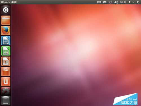Open System Settings gear and wrench
This screenshot has height=106, width=141.
click(6, 91)
